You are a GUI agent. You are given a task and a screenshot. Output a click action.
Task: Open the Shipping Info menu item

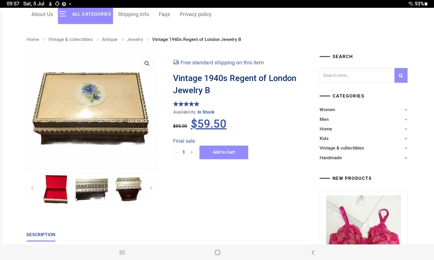pyautogui.click(x=133, y=14)
